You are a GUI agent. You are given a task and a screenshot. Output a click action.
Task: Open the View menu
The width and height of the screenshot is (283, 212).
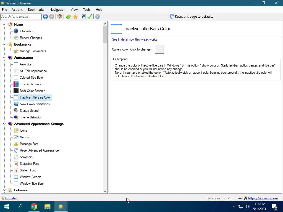click(74, 10)
